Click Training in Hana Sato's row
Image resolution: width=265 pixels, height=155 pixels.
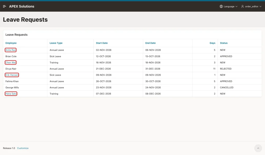pos(54,94)
